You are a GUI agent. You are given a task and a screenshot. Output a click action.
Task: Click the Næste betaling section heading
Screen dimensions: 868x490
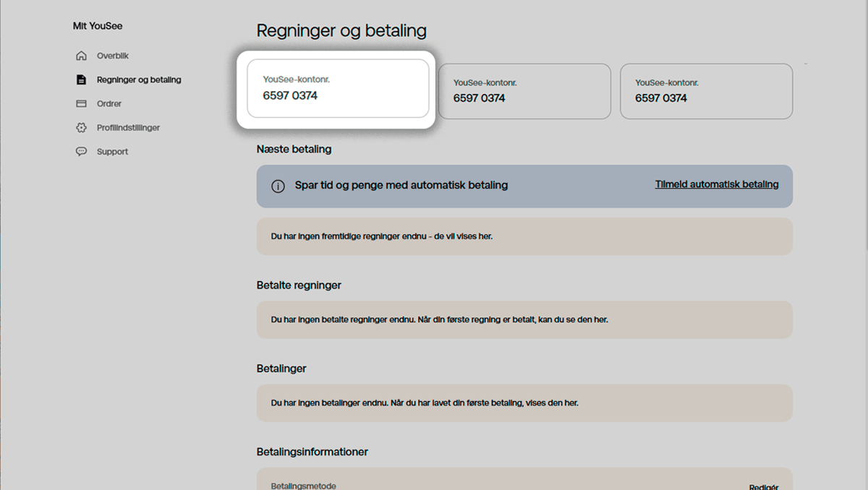click(x=294, y=149)
